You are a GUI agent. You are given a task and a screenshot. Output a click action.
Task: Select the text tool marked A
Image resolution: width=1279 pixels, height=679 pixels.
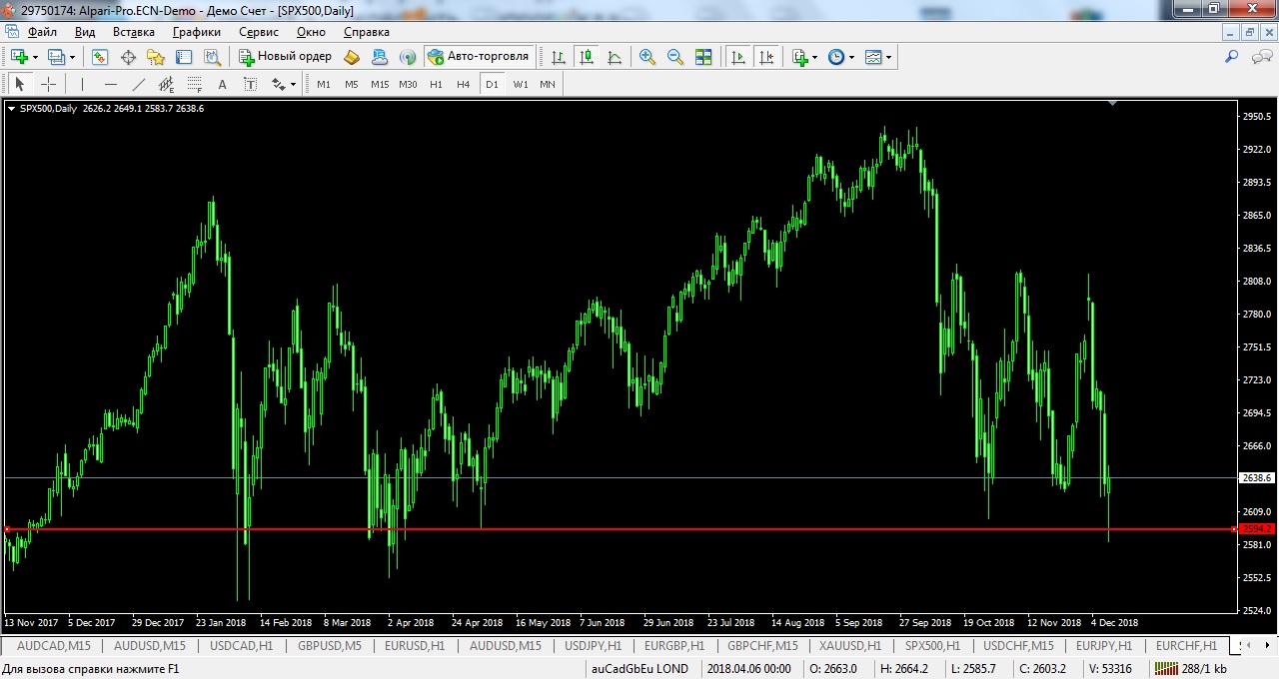tap(222, 84)
